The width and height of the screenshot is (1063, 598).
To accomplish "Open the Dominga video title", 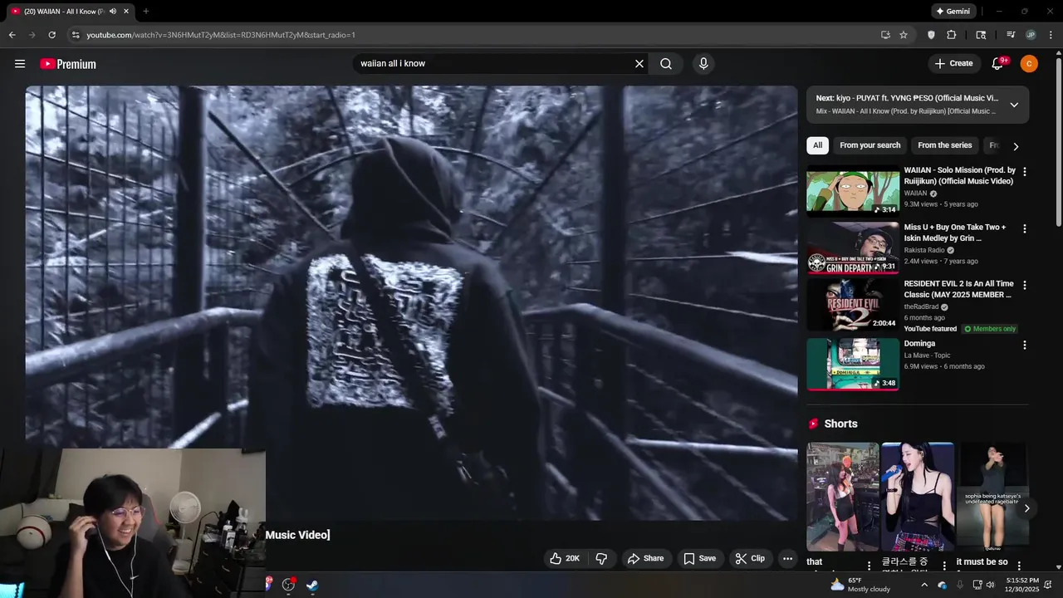I will point(919,344).
